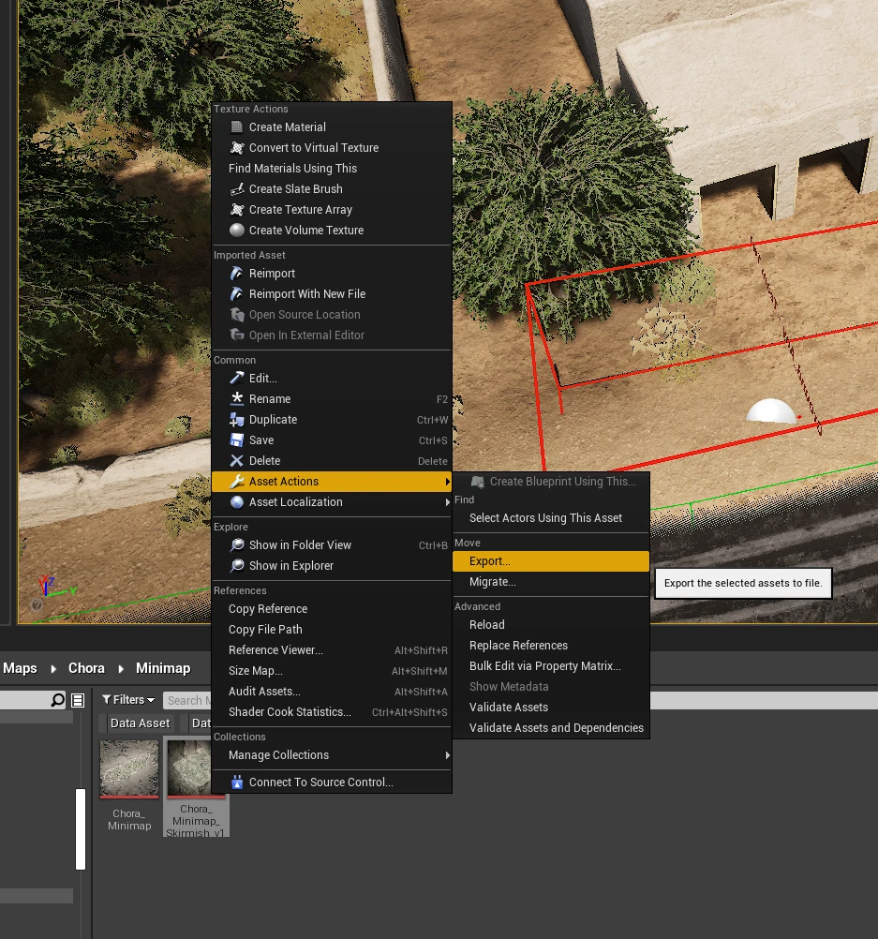
Task: Navigate to the Maps breadcrumb link
Action: coord(20,668)
